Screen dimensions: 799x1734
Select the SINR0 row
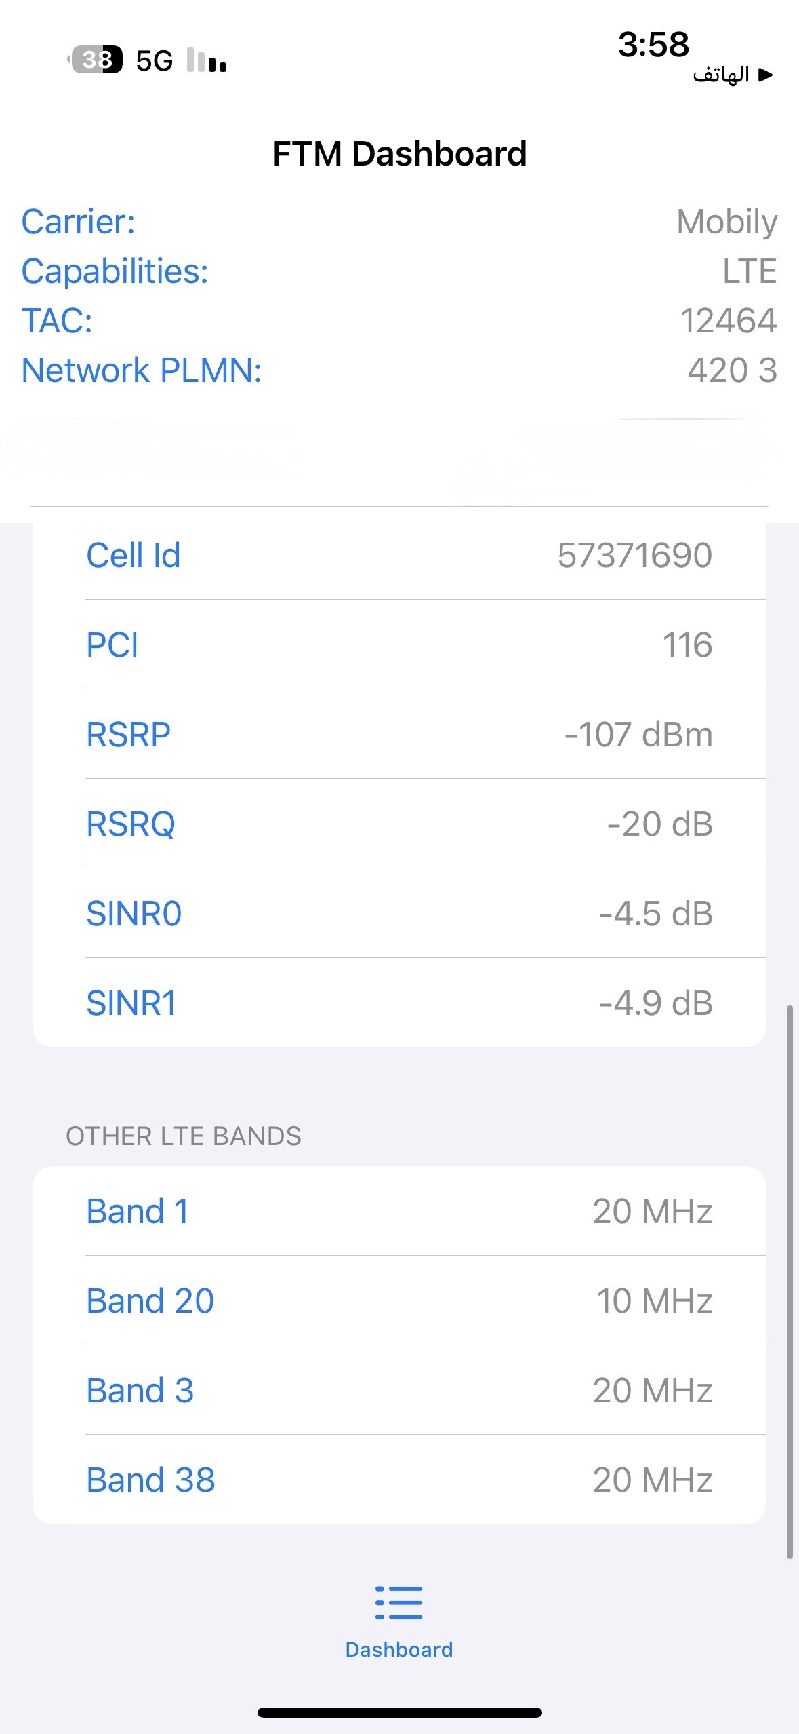click(x=399, y=913)
